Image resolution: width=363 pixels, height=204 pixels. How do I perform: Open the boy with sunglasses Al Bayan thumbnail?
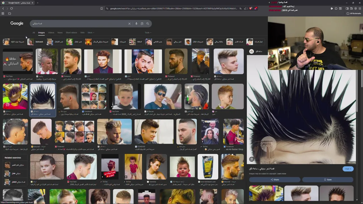[162, 96]
